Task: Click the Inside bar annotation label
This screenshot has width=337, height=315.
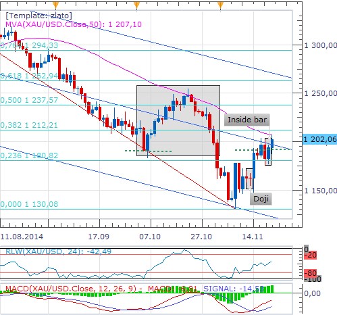Action: click(x=247, y=120)
